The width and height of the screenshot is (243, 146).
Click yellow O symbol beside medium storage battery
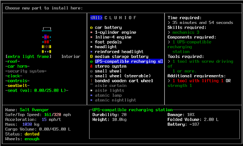[91, 56]
